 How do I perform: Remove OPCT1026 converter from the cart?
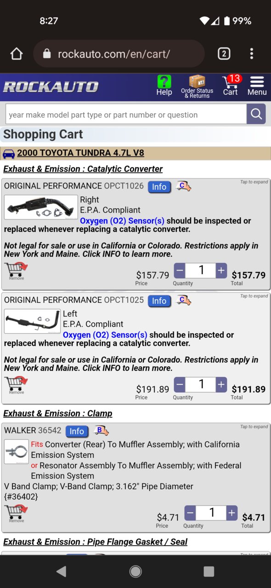17,271
